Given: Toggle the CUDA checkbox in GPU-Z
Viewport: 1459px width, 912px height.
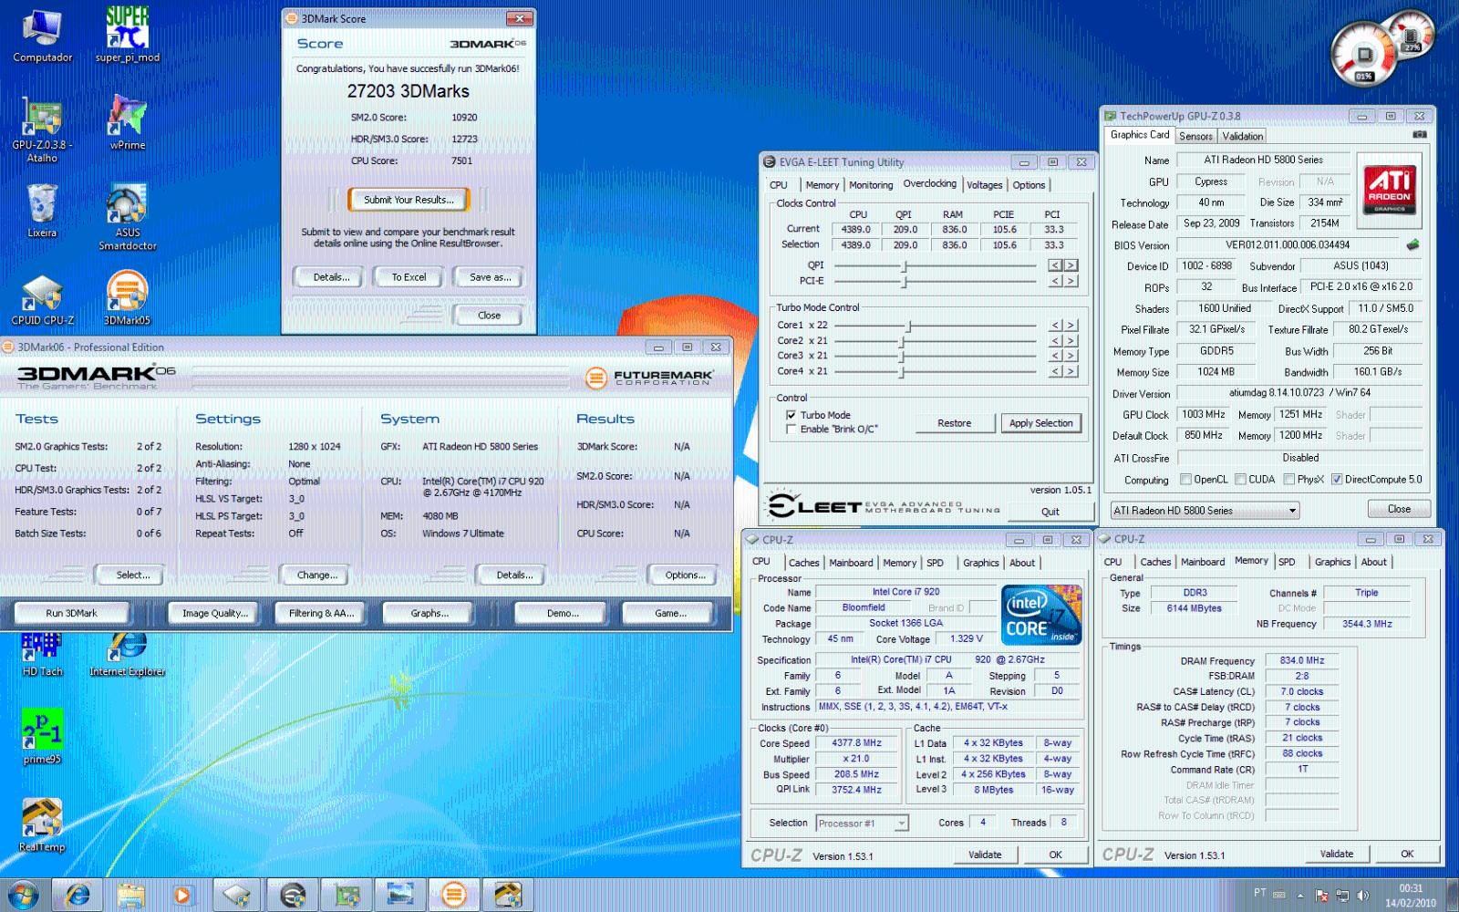Looking at the screenshot, I should tap(1240, 480).
